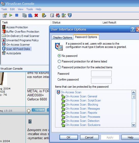Switch to the Display Options tab
139x143 pixels.
tap(62, 37)
